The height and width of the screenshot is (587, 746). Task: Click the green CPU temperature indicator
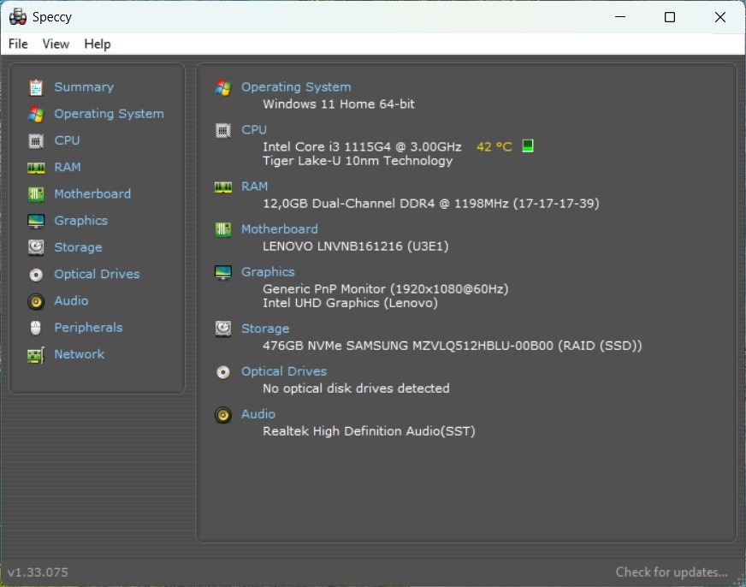[527, 145]
